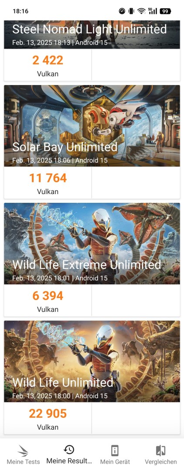
Task: Tap the Mein Gerät tab label
Action: coord(115,462)
